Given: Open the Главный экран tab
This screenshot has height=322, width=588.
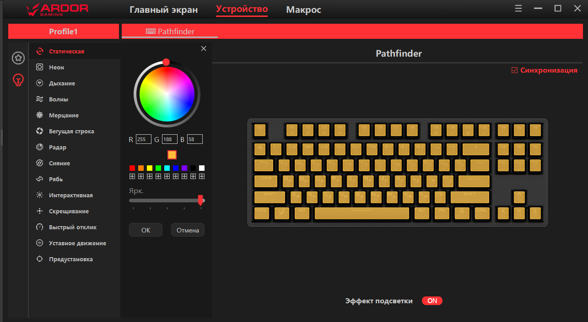Looking at the screenshot, I should point(163,10).
